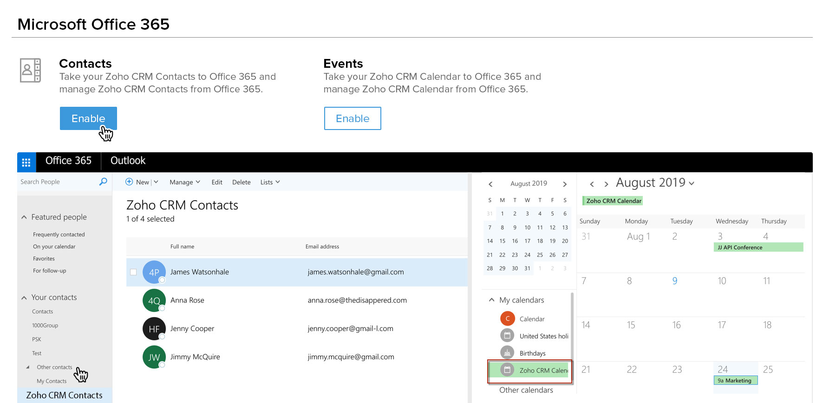Click email anna.rose@thedisappered.com
This screenshot has height=403, width=836.
pyautogui.click(x=357, y=300)
